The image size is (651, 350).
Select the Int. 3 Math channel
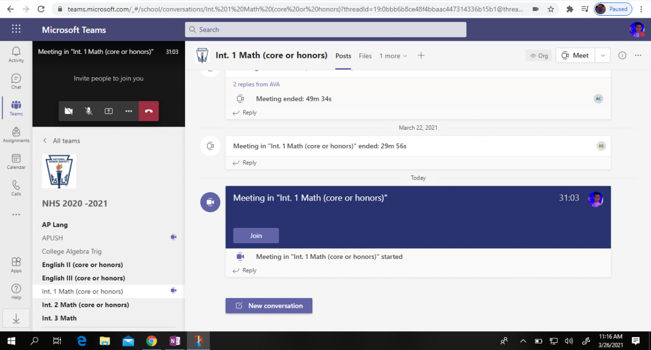pyautogui.click(x=60, y=318)
